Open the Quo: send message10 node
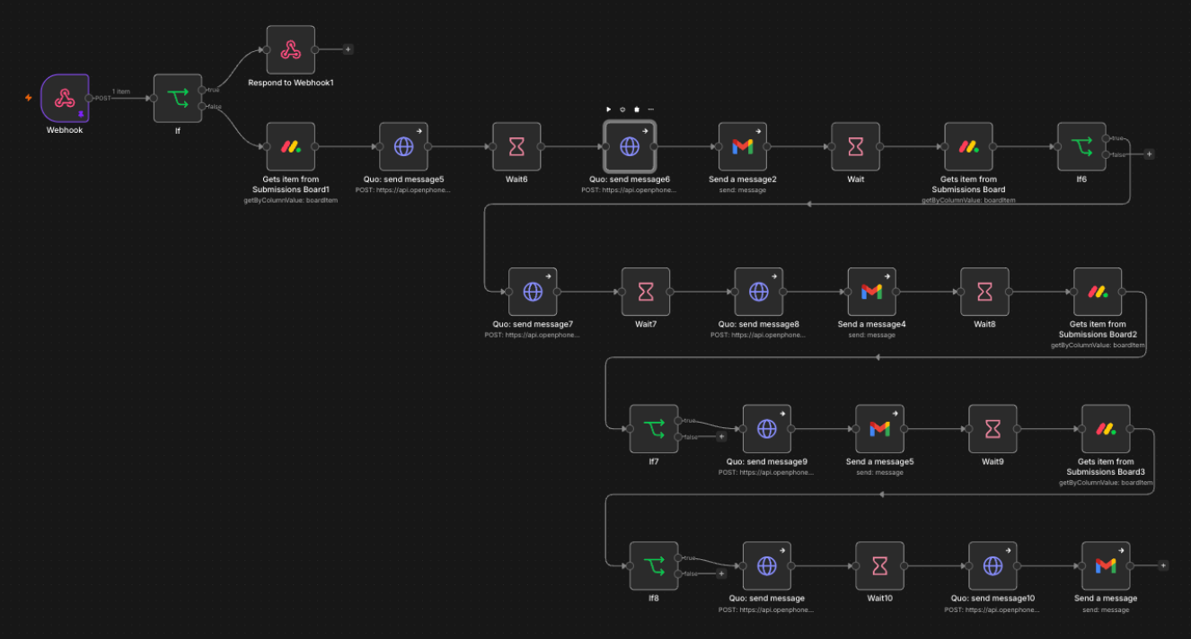The width and height of the screenshot is (1191, 639). pyautogui.click(x=992, y=565)
